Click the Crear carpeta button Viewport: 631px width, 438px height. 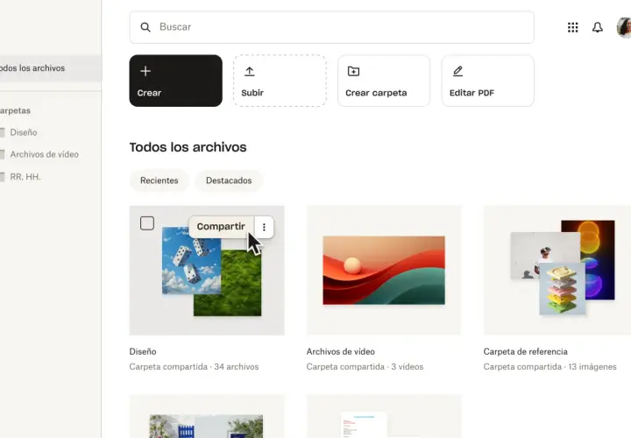click(x=384, y=81)
